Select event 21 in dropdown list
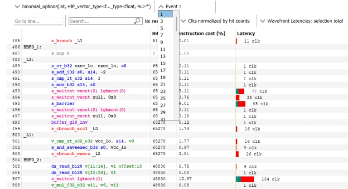The width and height of the screenshot is (348, 189). (165, 84)
